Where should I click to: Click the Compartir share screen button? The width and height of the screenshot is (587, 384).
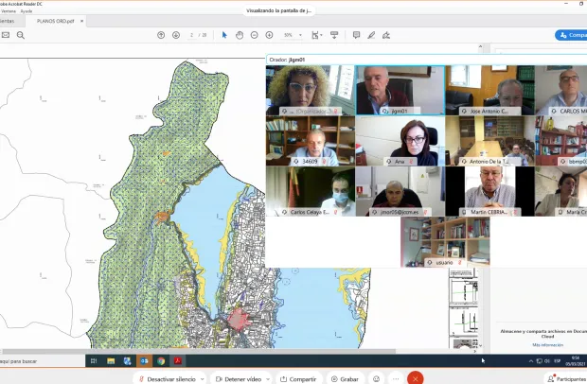tap(297, 378)
